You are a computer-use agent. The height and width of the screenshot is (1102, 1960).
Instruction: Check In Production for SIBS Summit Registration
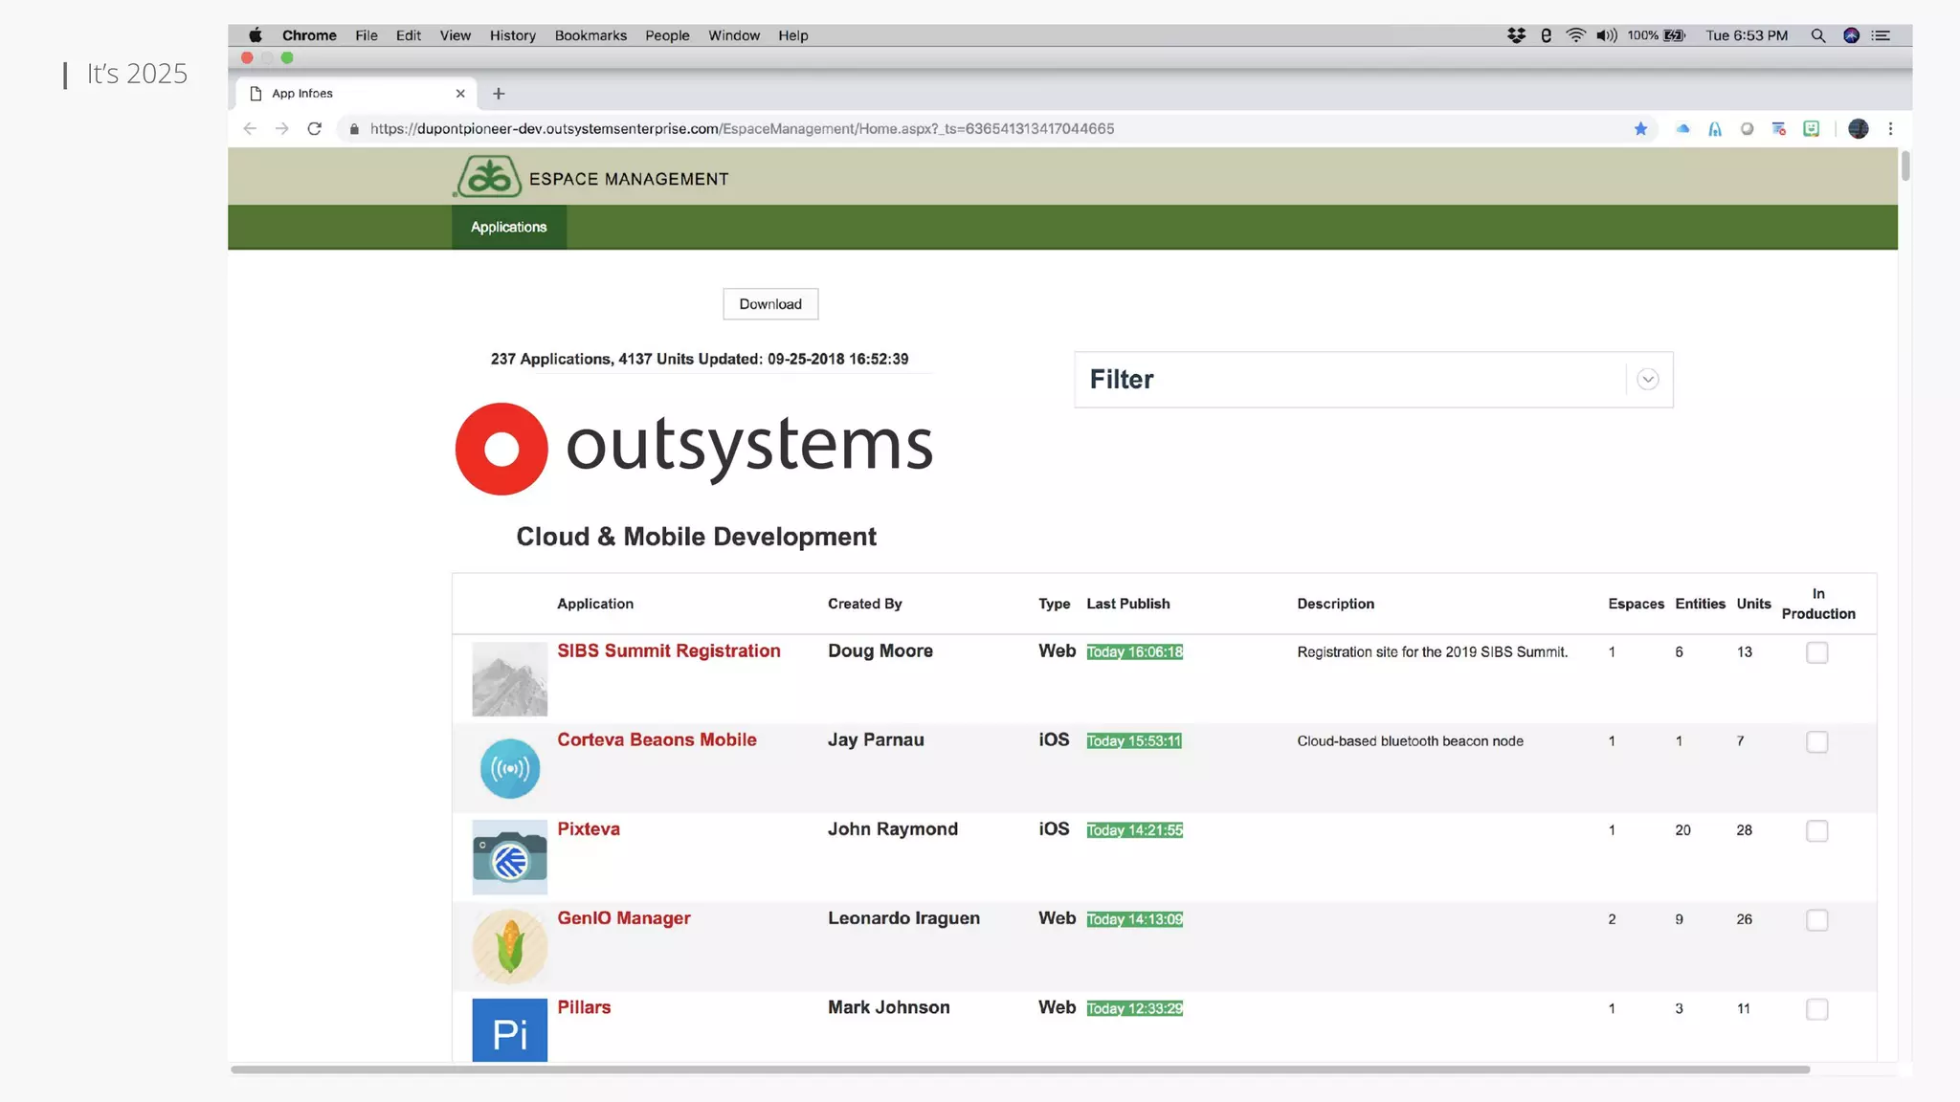pyautogui.click(x=1816, y=652)
